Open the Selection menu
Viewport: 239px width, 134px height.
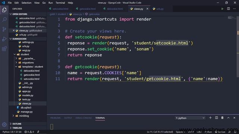point(27,3)
